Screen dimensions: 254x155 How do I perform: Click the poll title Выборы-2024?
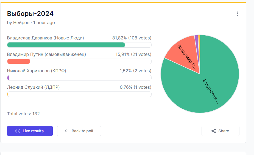click(x=30, y=14)
